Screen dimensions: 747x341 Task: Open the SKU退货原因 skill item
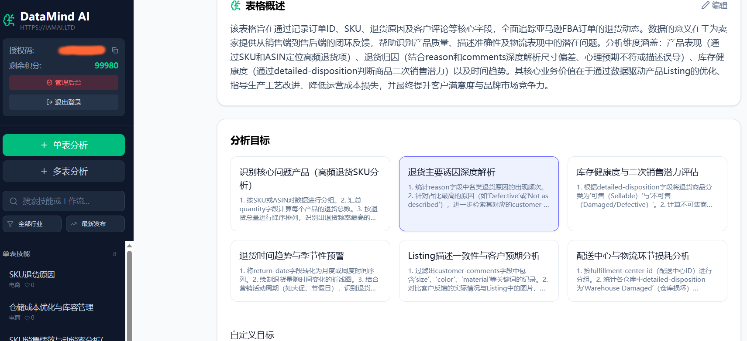pos(32,275)
